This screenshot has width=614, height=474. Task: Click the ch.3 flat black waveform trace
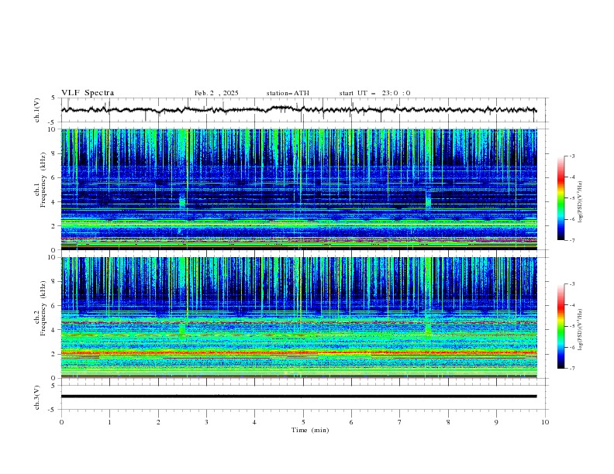[298, 397]
